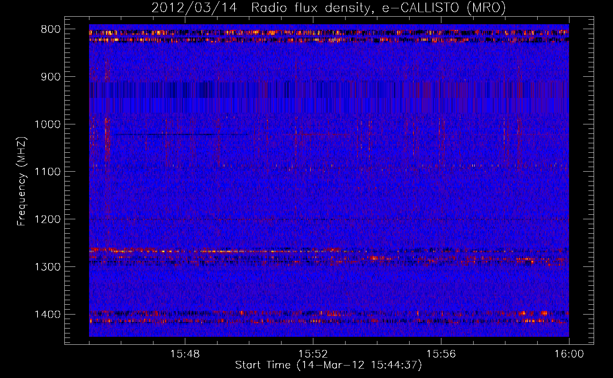This screenshot has height=378, width=613.
Task: Select the 1000 frequency tick label
Action: tap(48, 124)
